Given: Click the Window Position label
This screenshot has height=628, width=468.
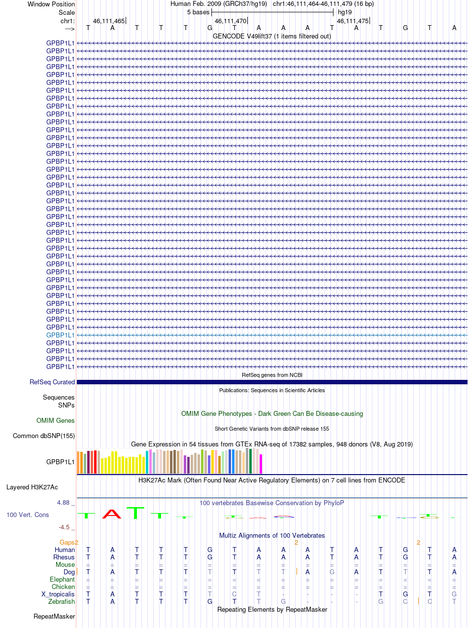Looking at the screenshot, I should (51, 4).
